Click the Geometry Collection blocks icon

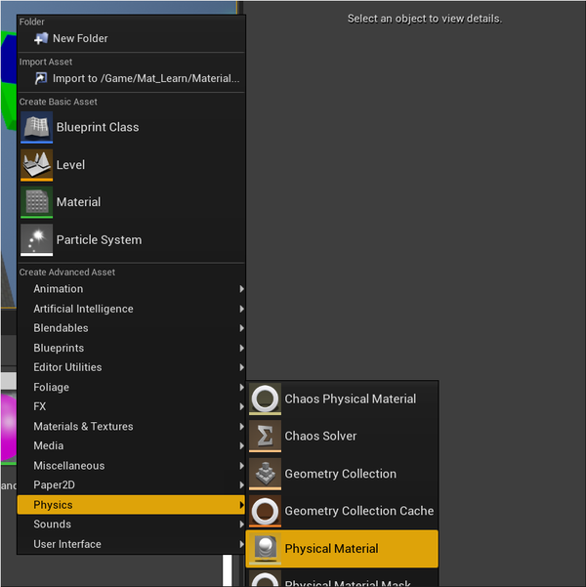(265, 474)
